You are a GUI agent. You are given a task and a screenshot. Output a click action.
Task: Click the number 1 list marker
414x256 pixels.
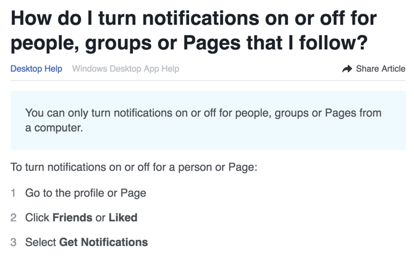(13, 193)
